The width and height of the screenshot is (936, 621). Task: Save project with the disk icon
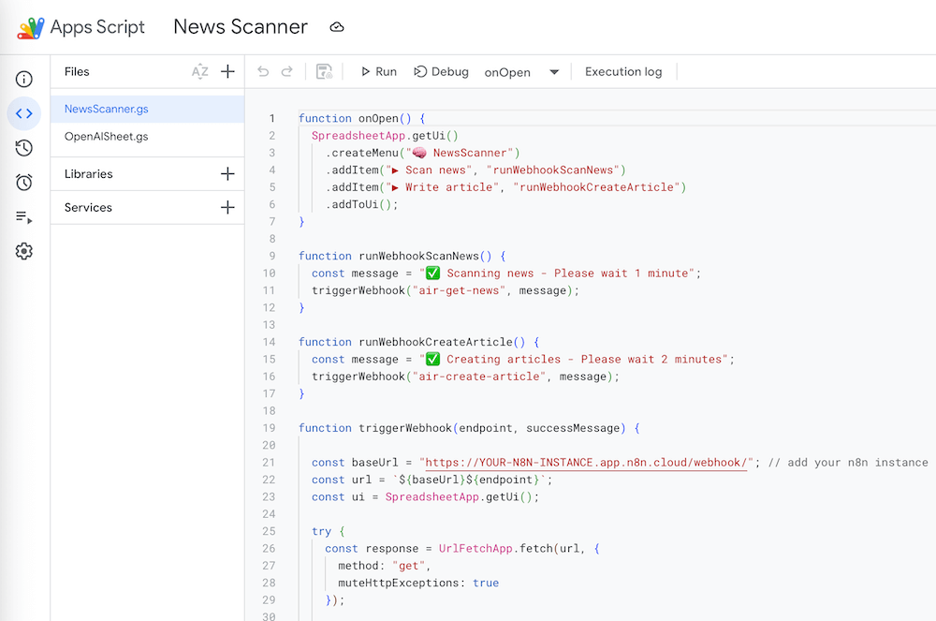324,72
